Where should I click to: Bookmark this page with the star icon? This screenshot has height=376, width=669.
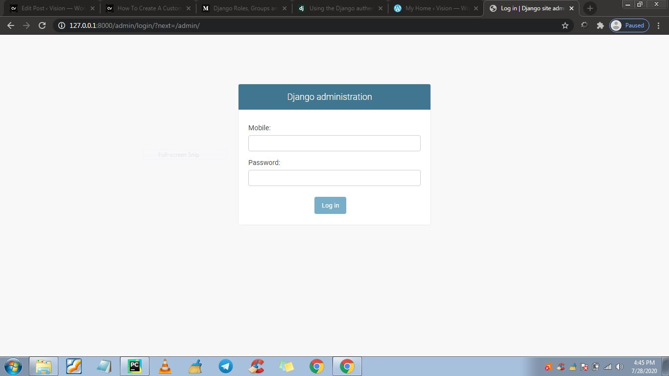pyautogui.click(x=565, y=25)
